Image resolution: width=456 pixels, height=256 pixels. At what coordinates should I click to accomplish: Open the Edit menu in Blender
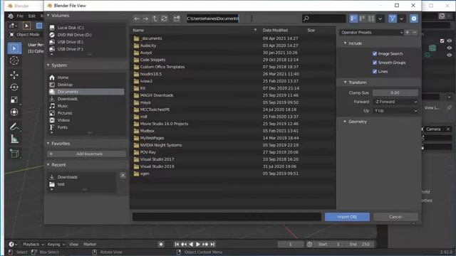[31, 16]
